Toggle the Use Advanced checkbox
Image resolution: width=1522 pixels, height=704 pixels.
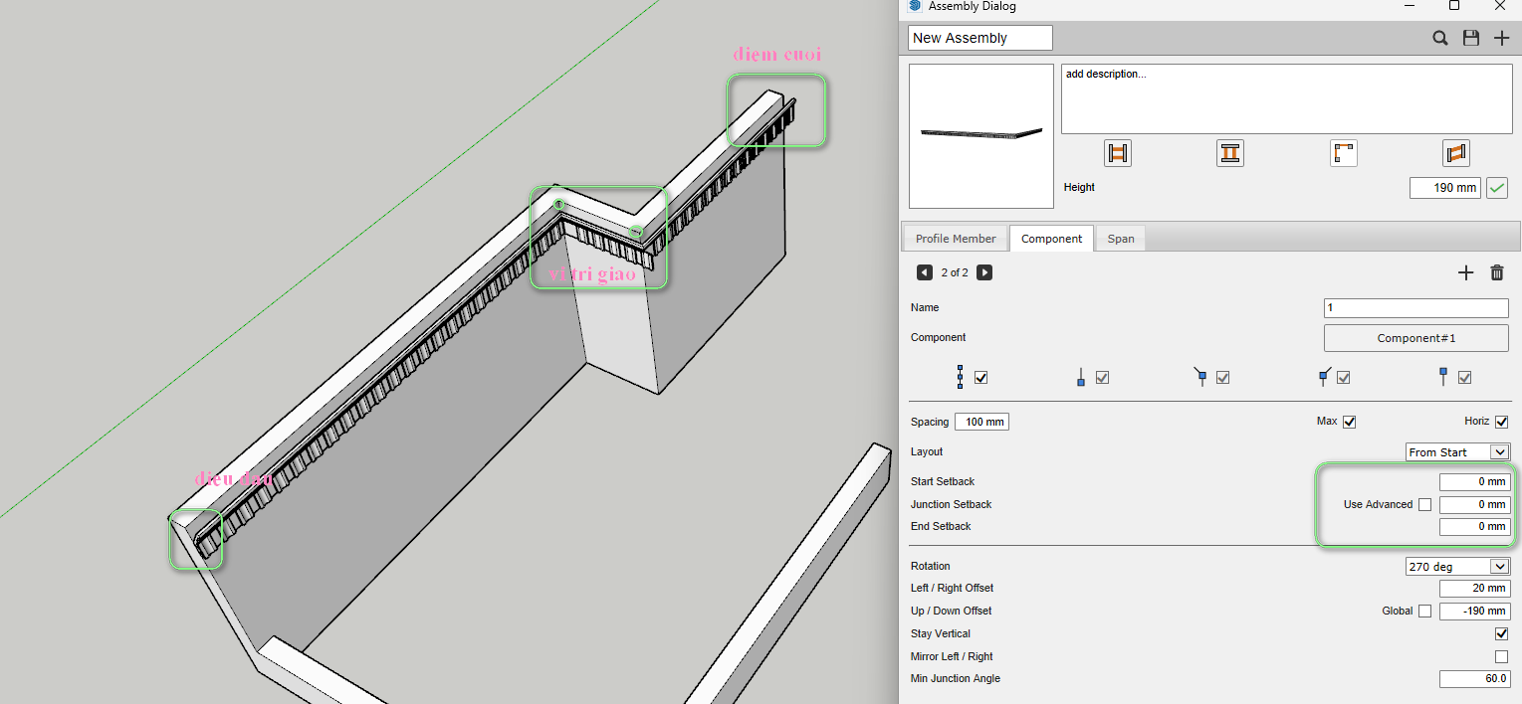click(x=1424, y=504)
